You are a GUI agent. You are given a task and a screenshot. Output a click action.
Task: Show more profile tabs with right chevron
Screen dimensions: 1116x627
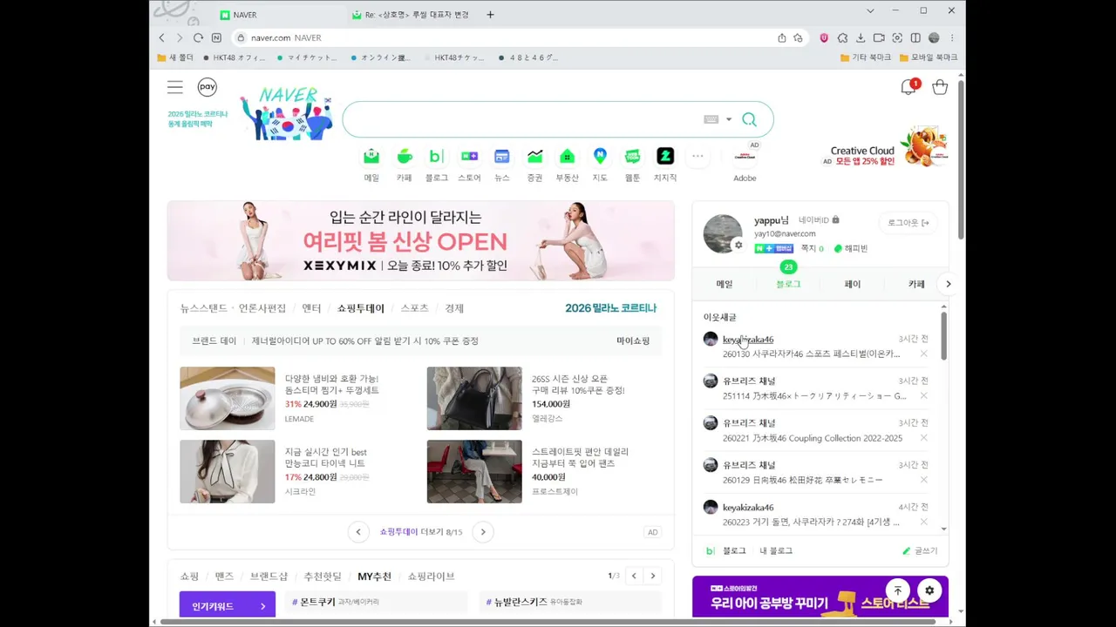point(948,284)
